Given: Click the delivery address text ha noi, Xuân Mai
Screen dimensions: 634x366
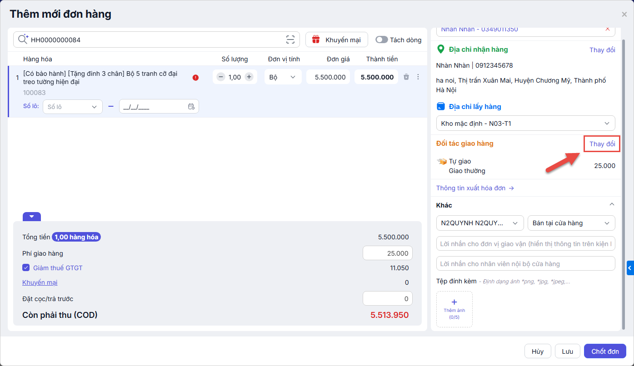Looking at the screenshot, I should click(x=521, y=85).
